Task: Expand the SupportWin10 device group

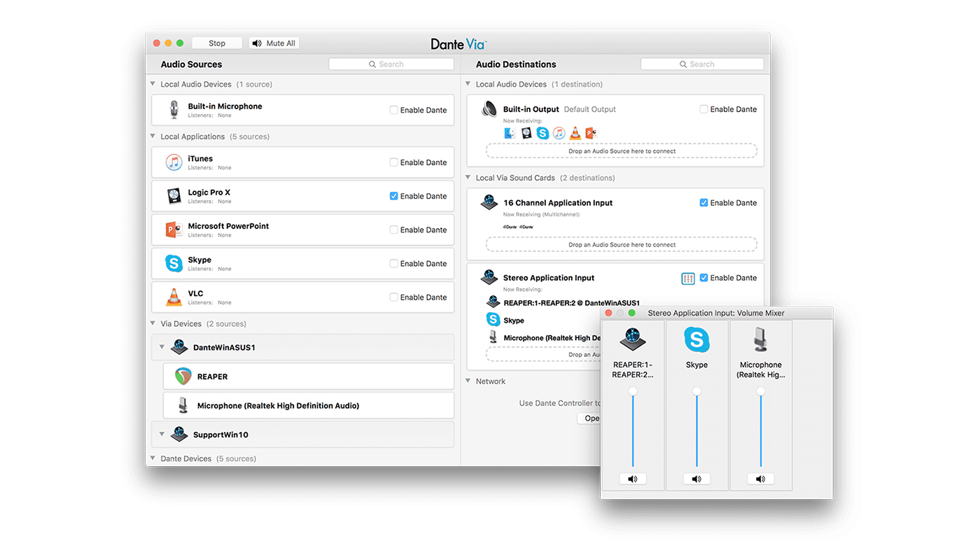Action: 162,435
